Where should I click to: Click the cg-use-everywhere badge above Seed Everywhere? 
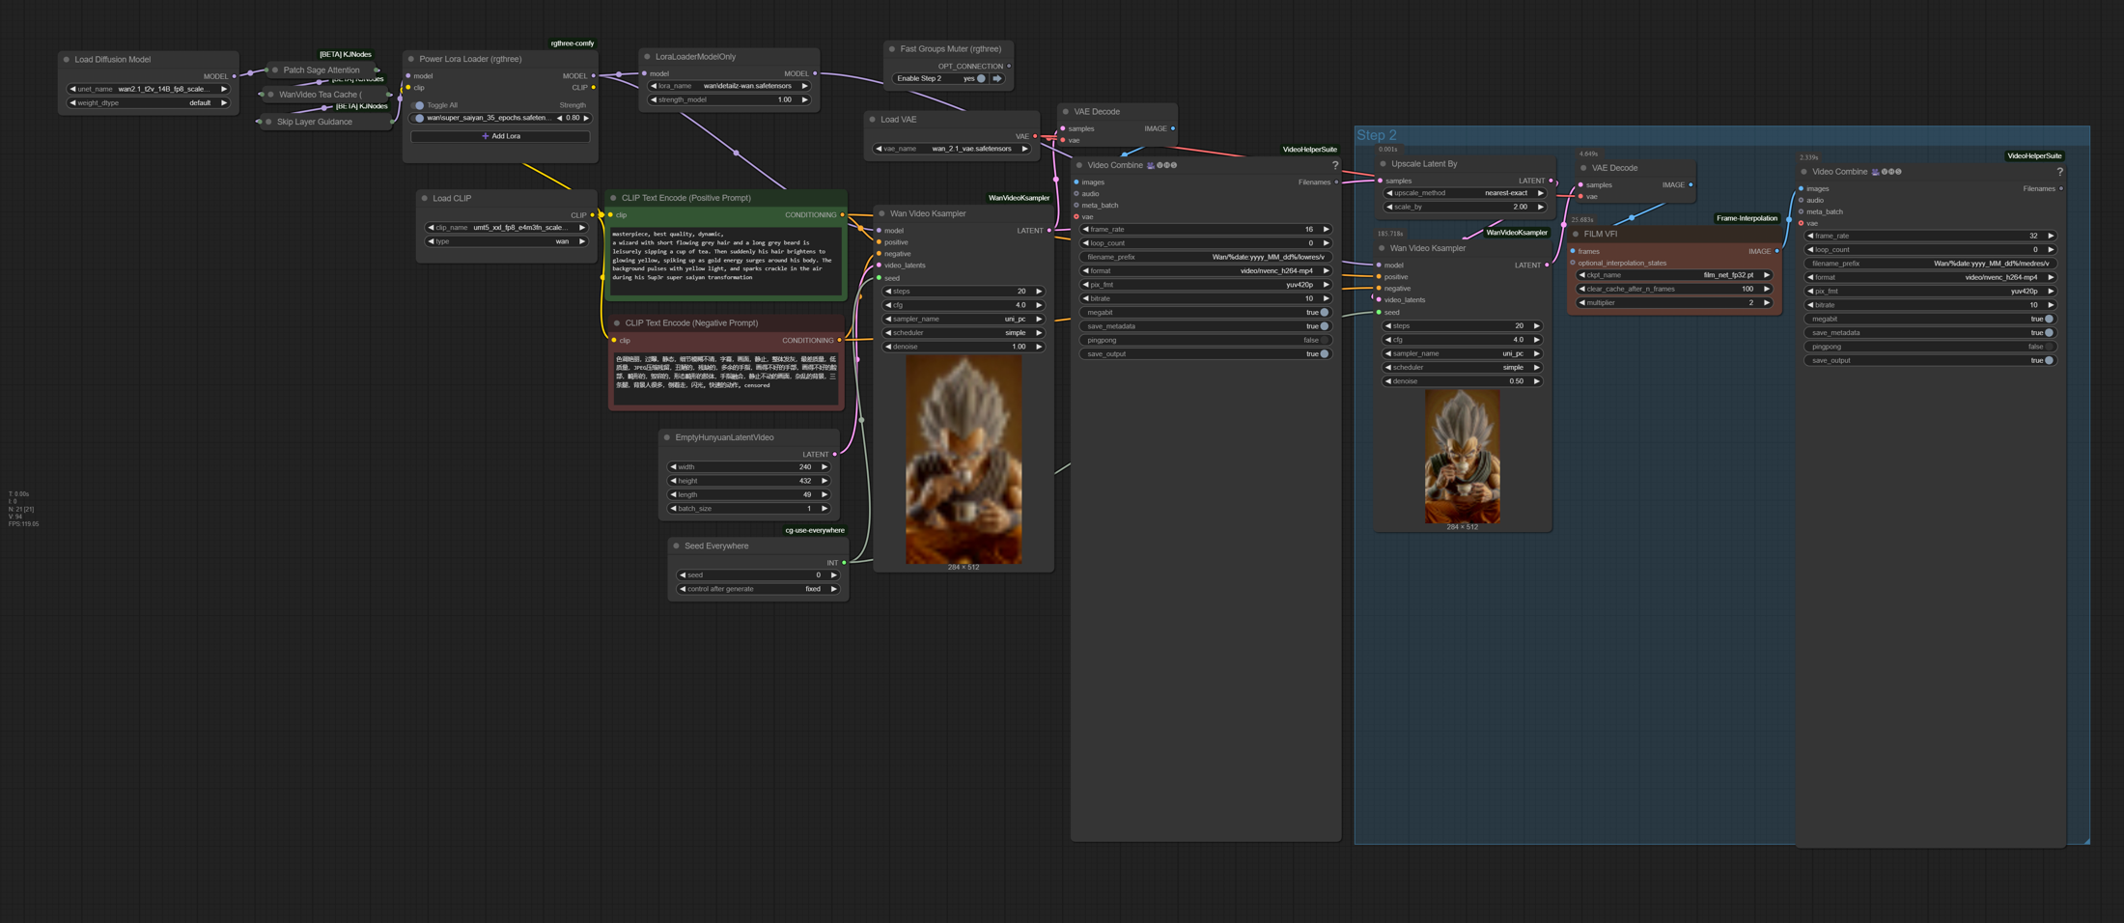point(815,531)
